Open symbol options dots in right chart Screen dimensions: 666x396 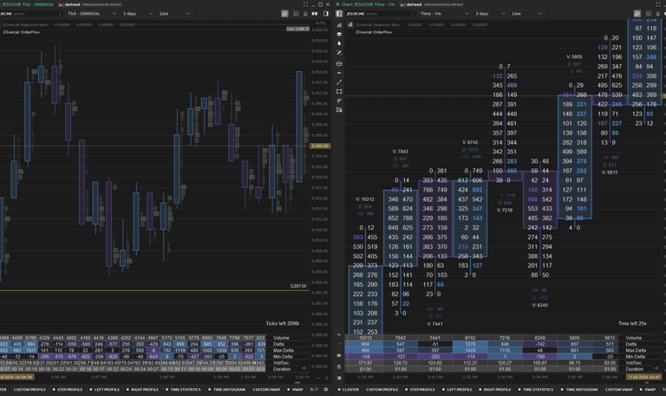pyautogui.click(x=413, y=14)
